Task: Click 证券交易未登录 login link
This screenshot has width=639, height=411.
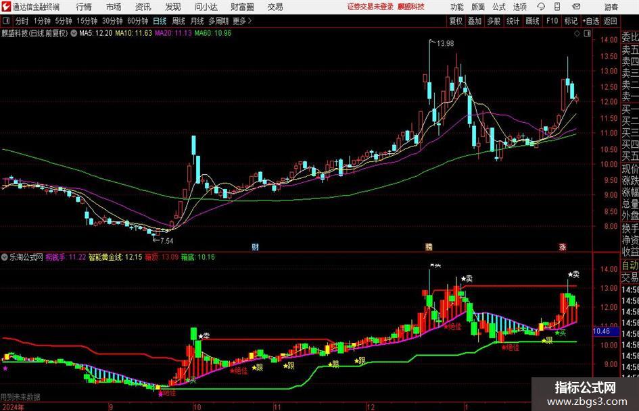Action: [x=371, y=7]
